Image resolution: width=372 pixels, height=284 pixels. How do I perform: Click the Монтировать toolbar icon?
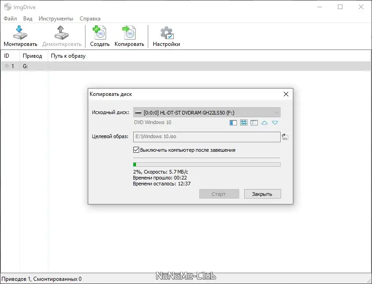click(20, 33)
